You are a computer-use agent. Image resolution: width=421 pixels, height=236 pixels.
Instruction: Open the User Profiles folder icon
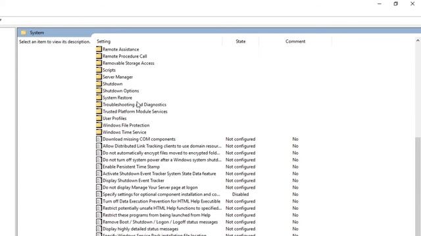tap(99, 118)
